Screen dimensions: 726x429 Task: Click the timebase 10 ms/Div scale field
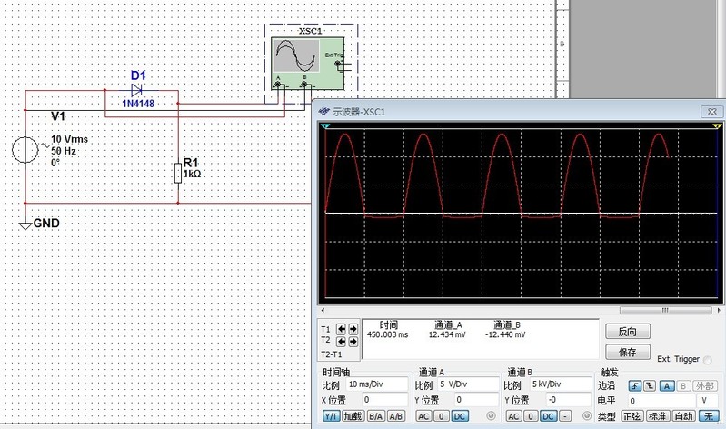375,385
